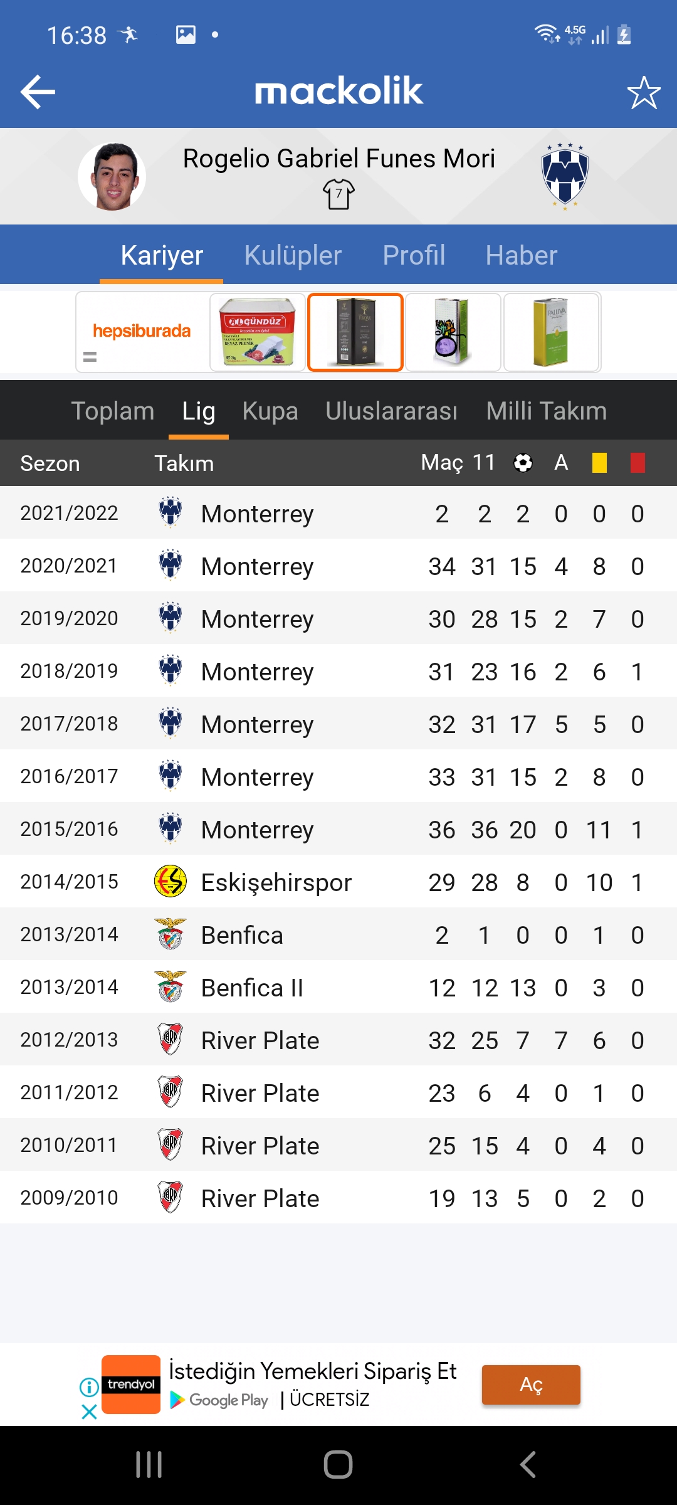The height and width of the screenshot is (1505, 677).
Task: Tap the jersey number 7 shirt icon
Action: tap(338, 194)
